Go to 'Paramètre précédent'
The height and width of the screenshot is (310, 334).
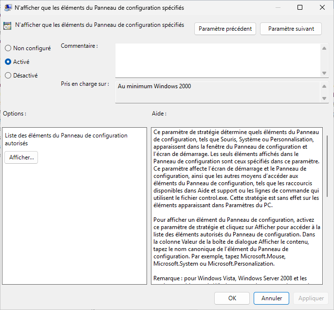tap(225, 29)
